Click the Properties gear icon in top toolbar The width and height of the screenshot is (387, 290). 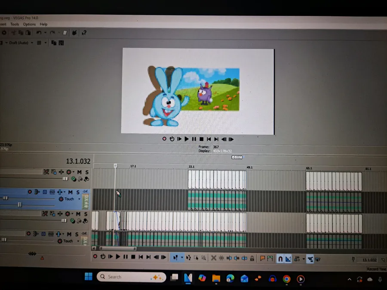(4, 33)
